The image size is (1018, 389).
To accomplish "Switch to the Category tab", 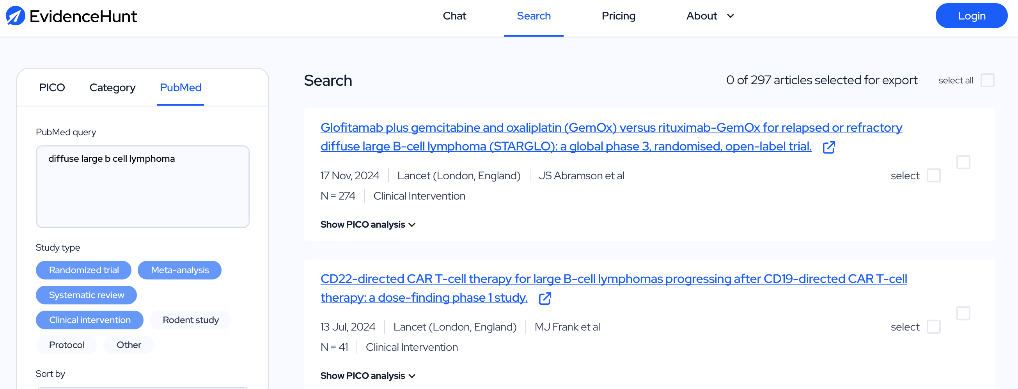I will (112, 87).
